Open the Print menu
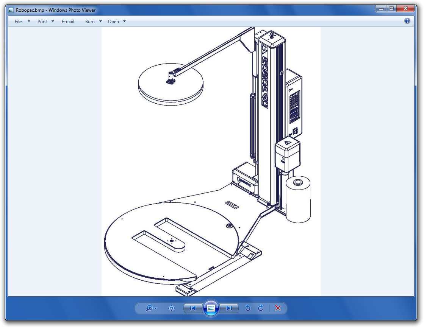The image size is (424, 328). (x=42, y=22)
